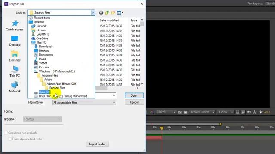Reset exposure icon in viewer
Screen dimensions: 275x154
pyautogui.click(x=261, y=112)
